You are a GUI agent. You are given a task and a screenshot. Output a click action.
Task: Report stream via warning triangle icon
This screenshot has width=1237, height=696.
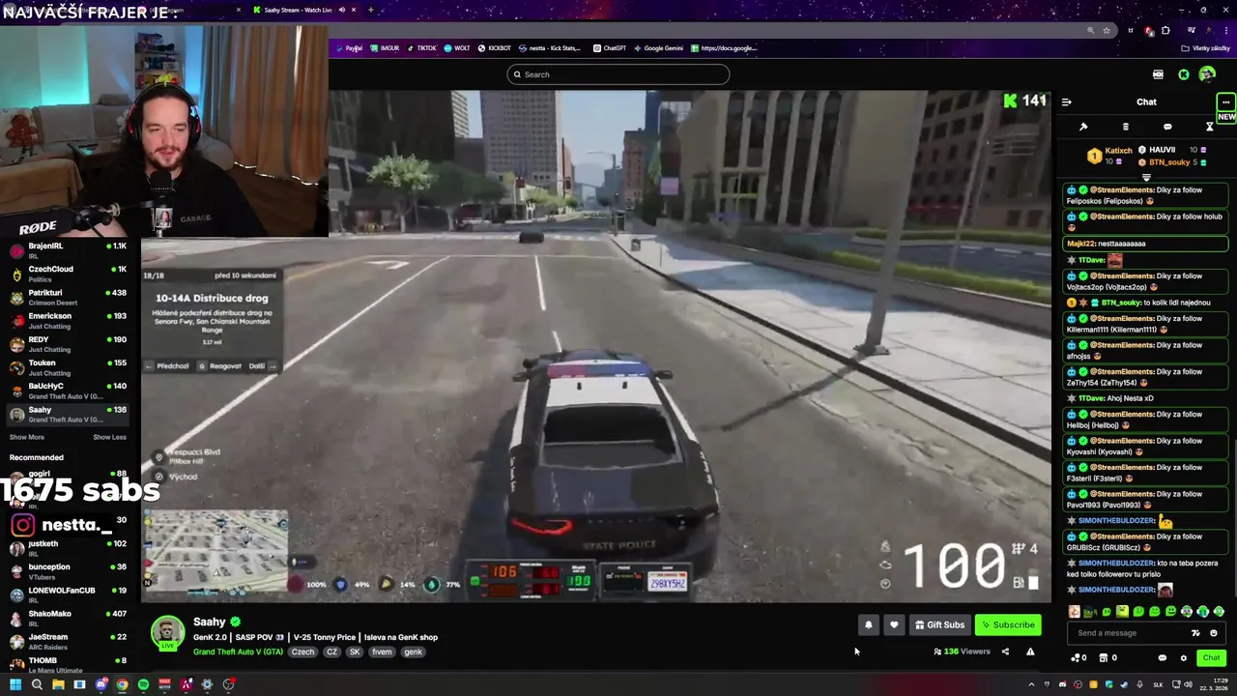tap(1030, 652)
